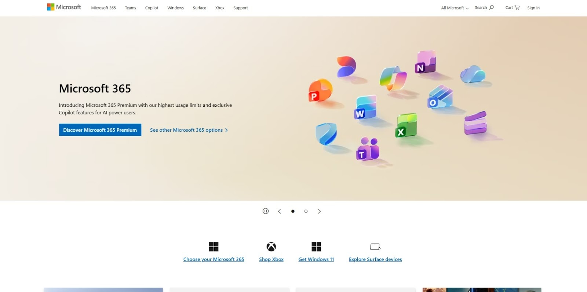Expand the All Microsoft dropdown
The image size is (587, 292).
[455, 8]
